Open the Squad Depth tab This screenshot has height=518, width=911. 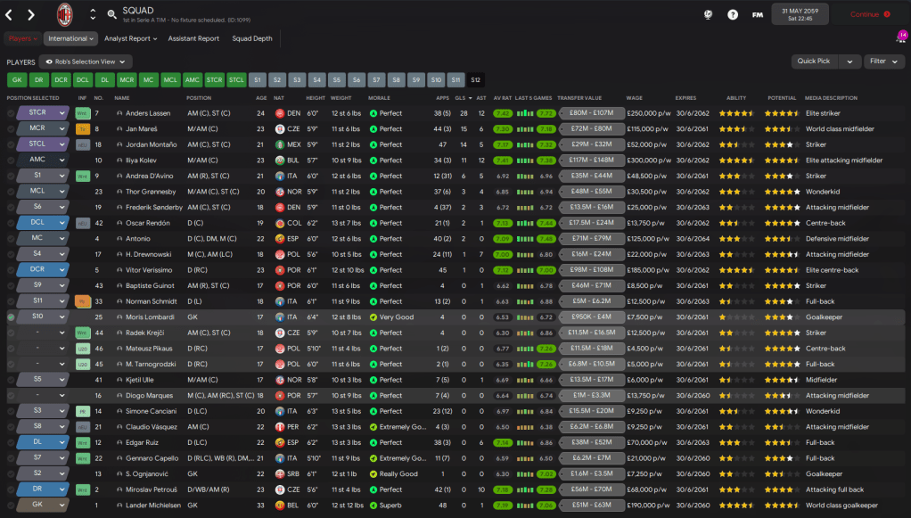pyautogui.click(x=252, y=38)
